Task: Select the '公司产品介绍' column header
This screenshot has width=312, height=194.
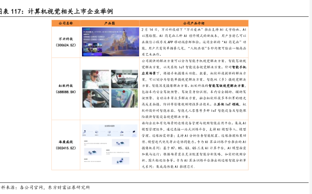Action: [194, 23]
